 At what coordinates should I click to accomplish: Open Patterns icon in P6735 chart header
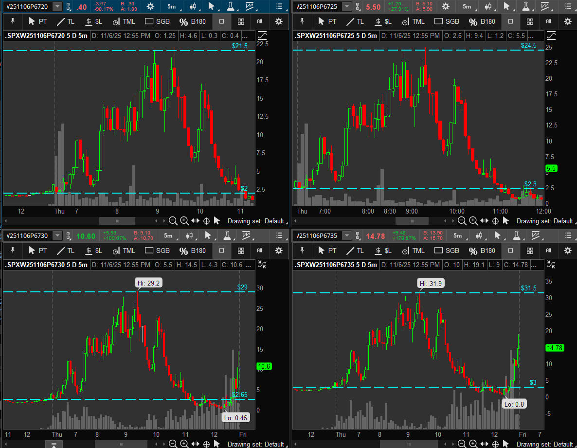538,236
